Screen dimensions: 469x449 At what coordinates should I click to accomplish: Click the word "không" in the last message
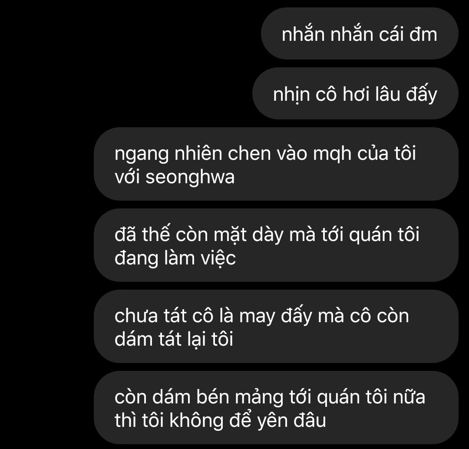coord(196,420)
